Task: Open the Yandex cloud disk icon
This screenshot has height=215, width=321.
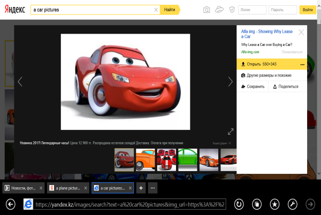Action: point(219,10)
